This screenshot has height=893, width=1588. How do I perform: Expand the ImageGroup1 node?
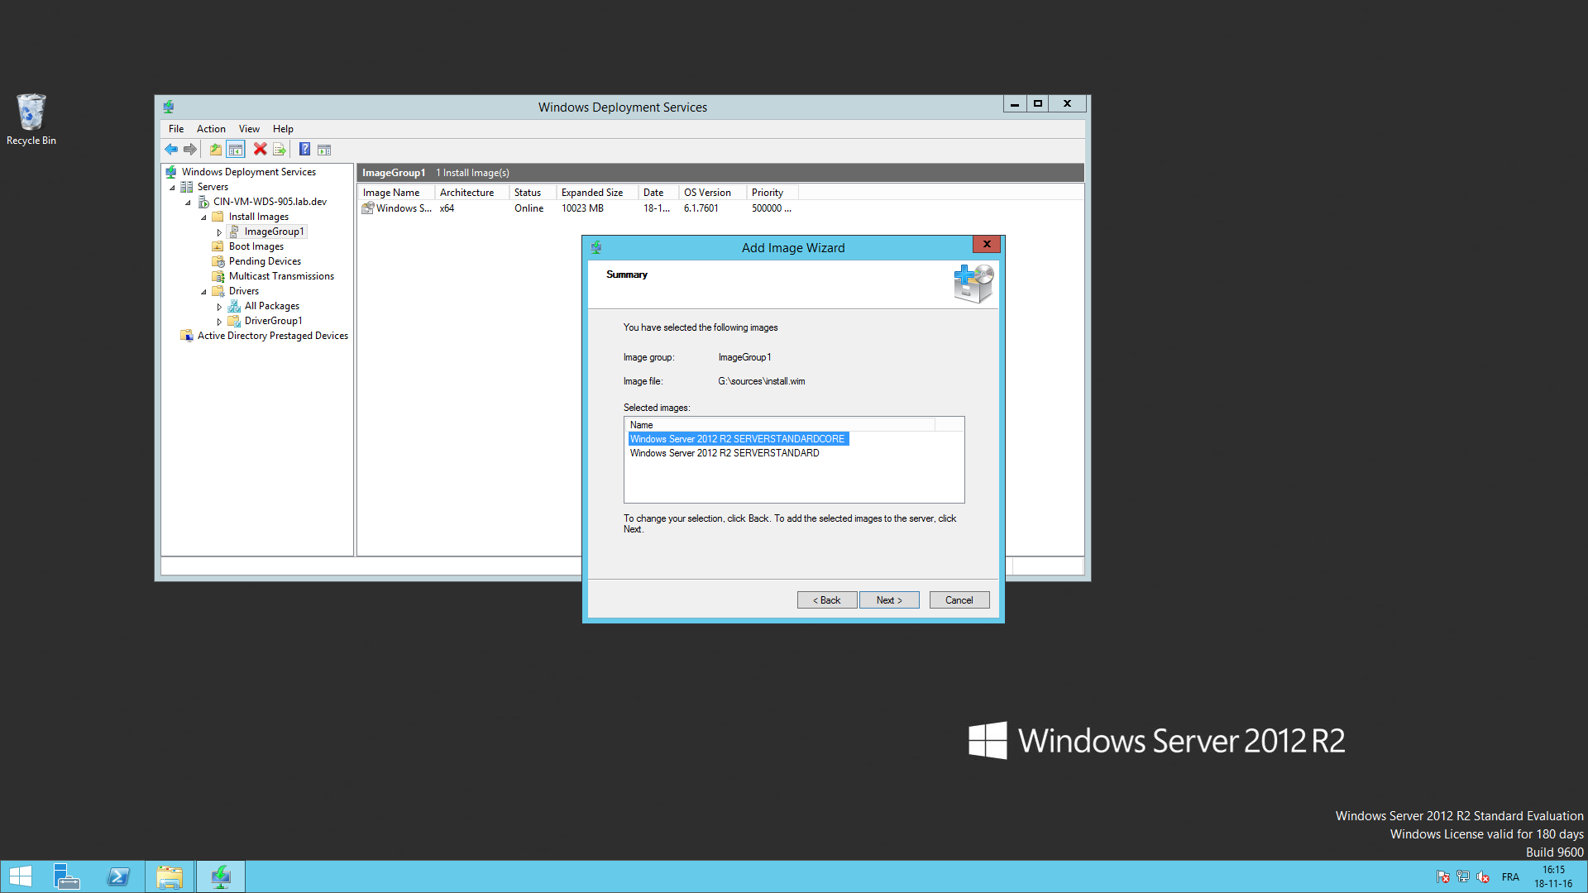pos(219,232)
